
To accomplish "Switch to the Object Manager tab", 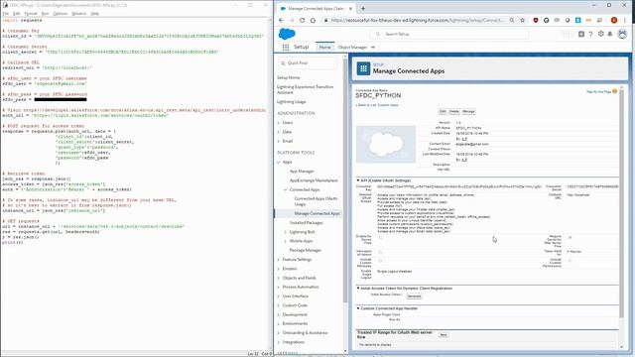I will pos(352,48).
